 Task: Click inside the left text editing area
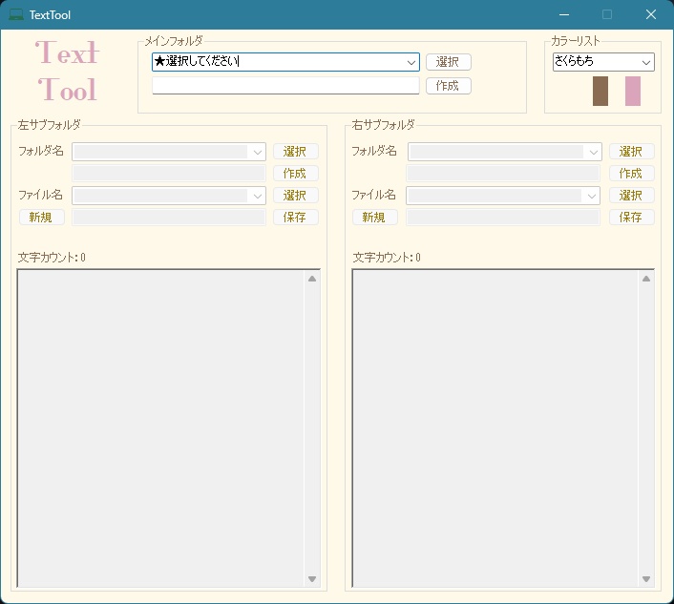(160, 428)
